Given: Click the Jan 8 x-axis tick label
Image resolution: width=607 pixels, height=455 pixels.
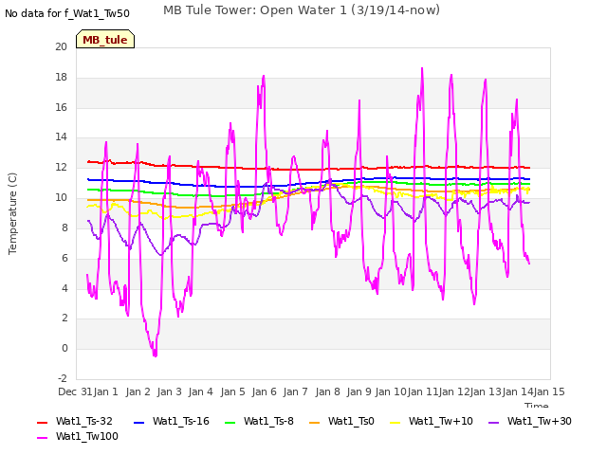Looking at the screenshot, I should 327,391.
